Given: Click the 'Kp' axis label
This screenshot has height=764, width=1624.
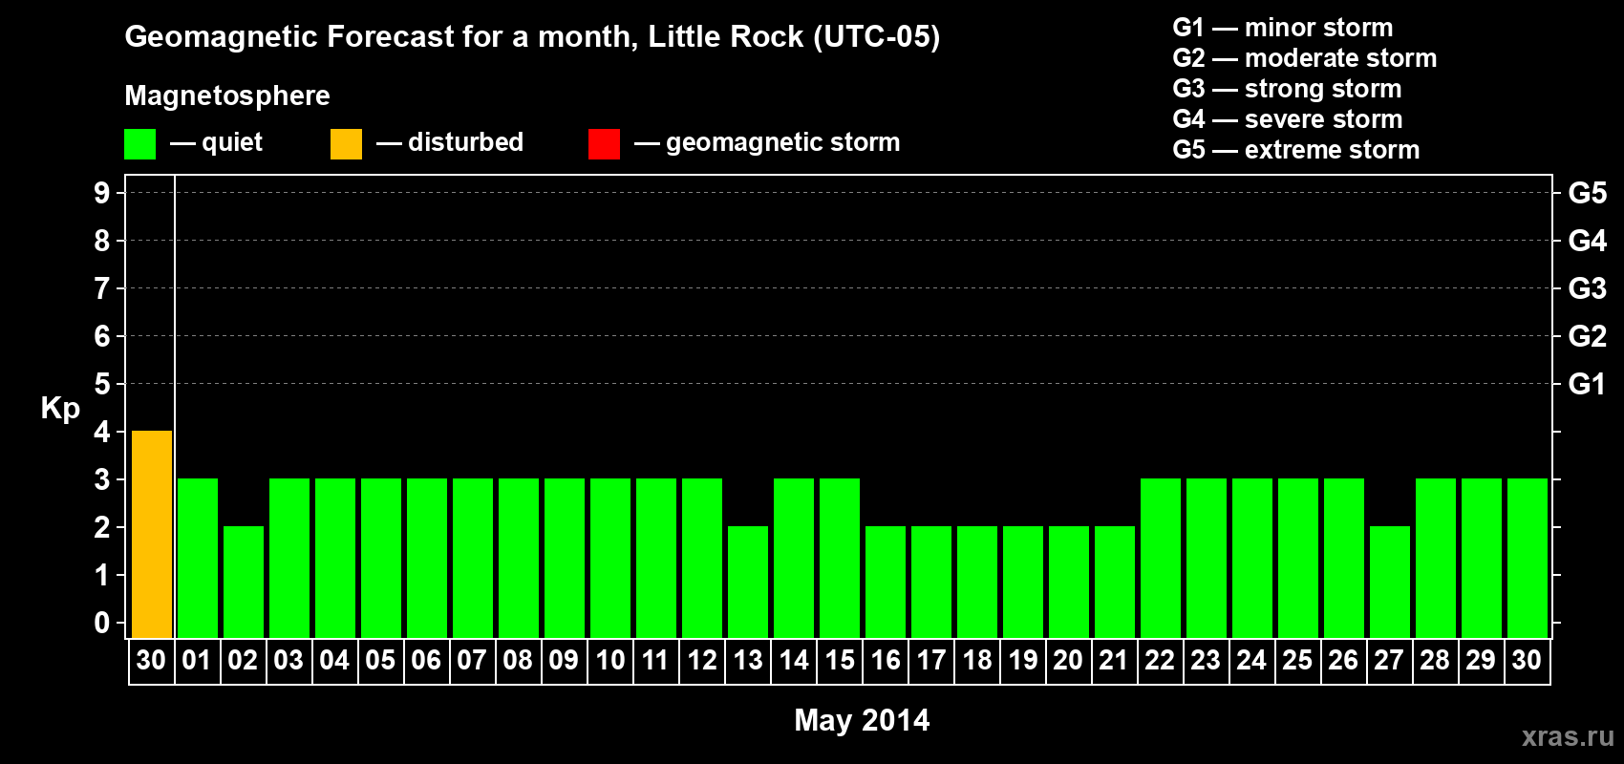Looking at the screenshot, I should 60,409.
